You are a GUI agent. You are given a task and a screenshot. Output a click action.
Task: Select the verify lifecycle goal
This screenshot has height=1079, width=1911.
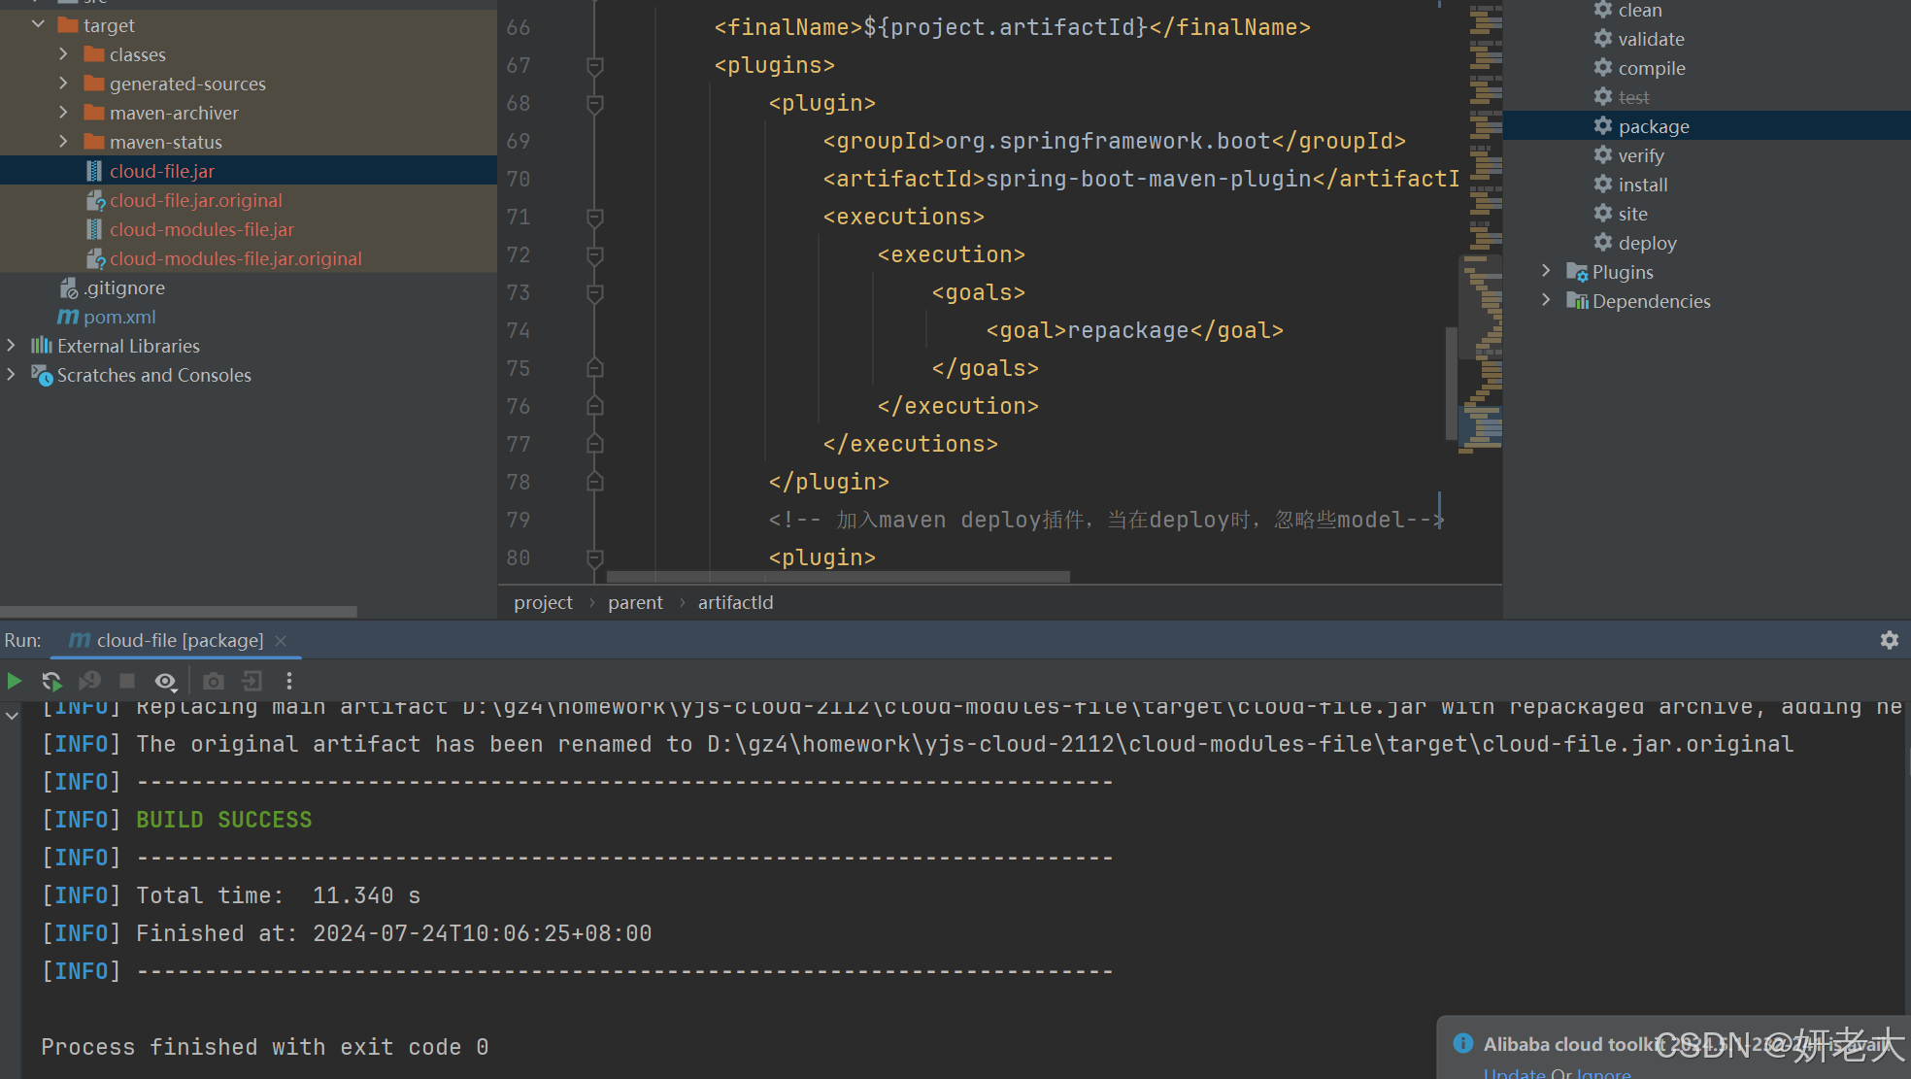point(1641,155)
